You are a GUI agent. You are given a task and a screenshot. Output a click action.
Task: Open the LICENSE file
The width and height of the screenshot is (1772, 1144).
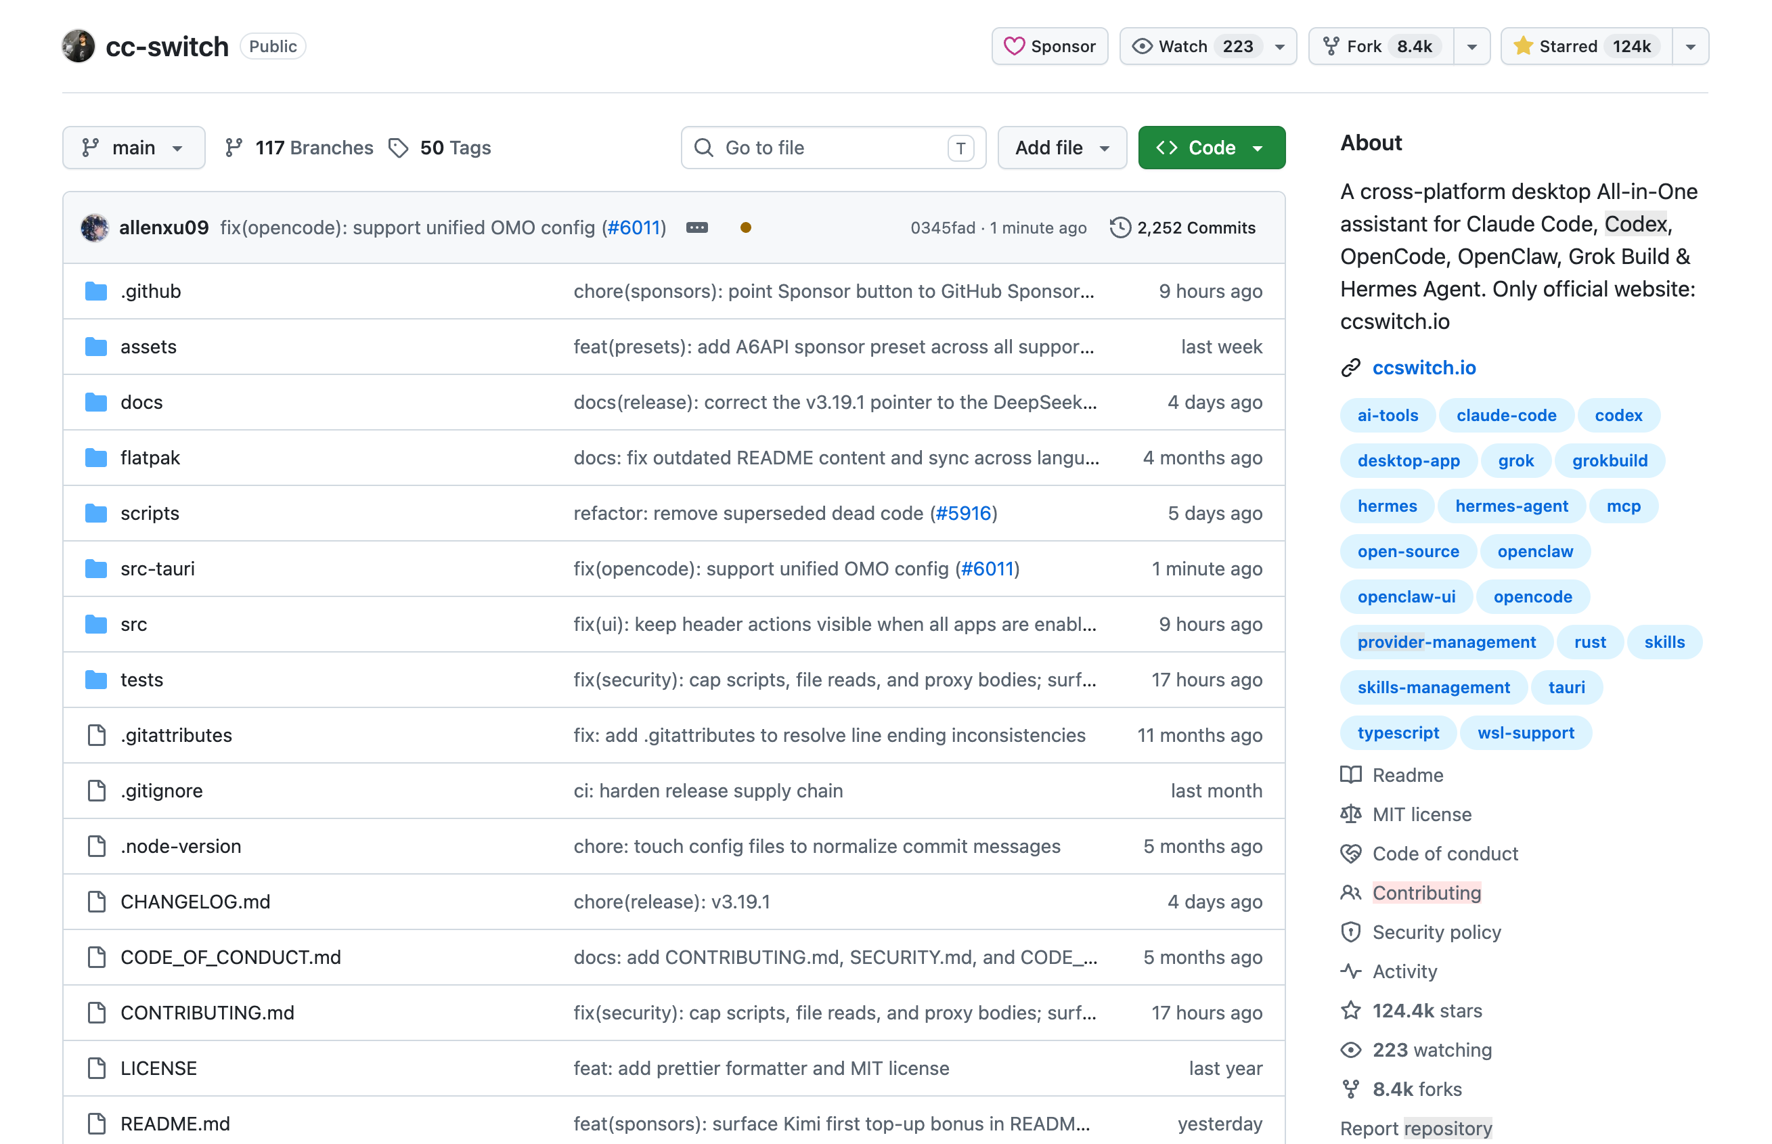(x=158, y=1068)
